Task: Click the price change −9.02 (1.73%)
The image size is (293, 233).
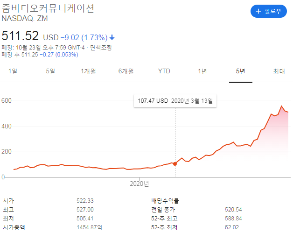Action: tap(84, 37)
